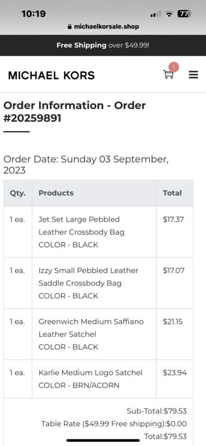
Task: Select Karlie Medium Logo Satchel item
Action: pos(90,372)
